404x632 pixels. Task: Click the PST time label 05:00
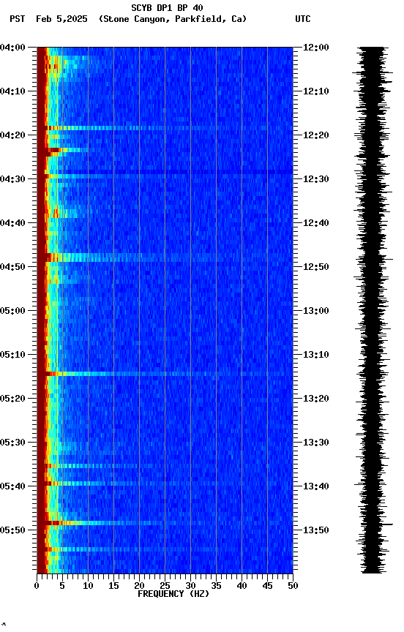click(12, 311)
